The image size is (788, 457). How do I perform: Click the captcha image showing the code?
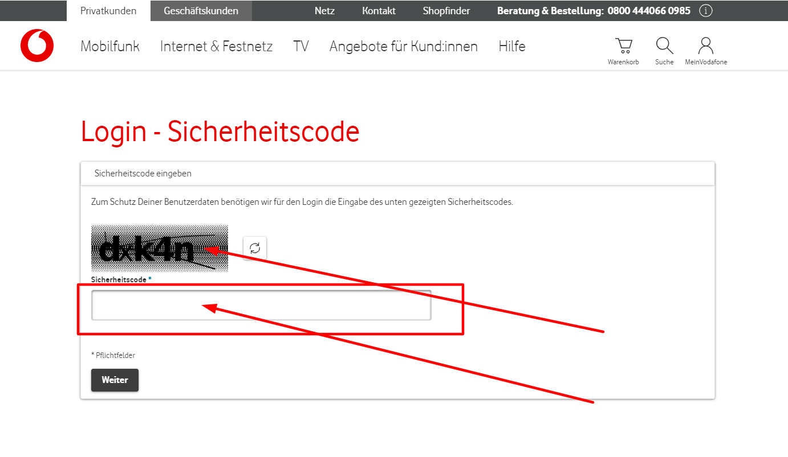(x=159, y=248)
